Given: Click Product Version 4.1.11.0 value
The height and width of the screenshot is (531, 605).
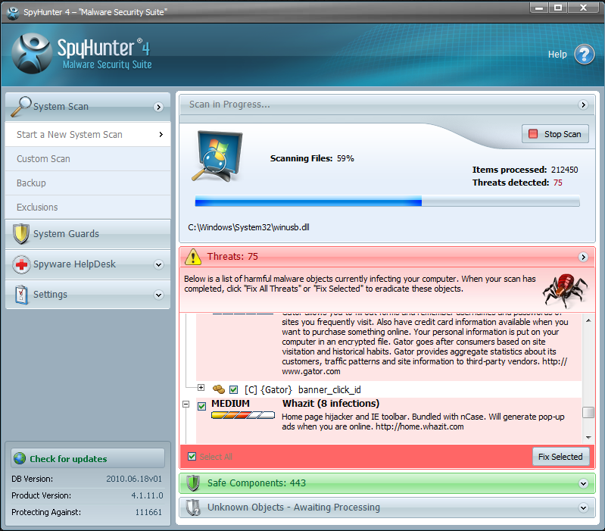Looking at the screenshot, I should pyautogui.click(x=147, y=495).
